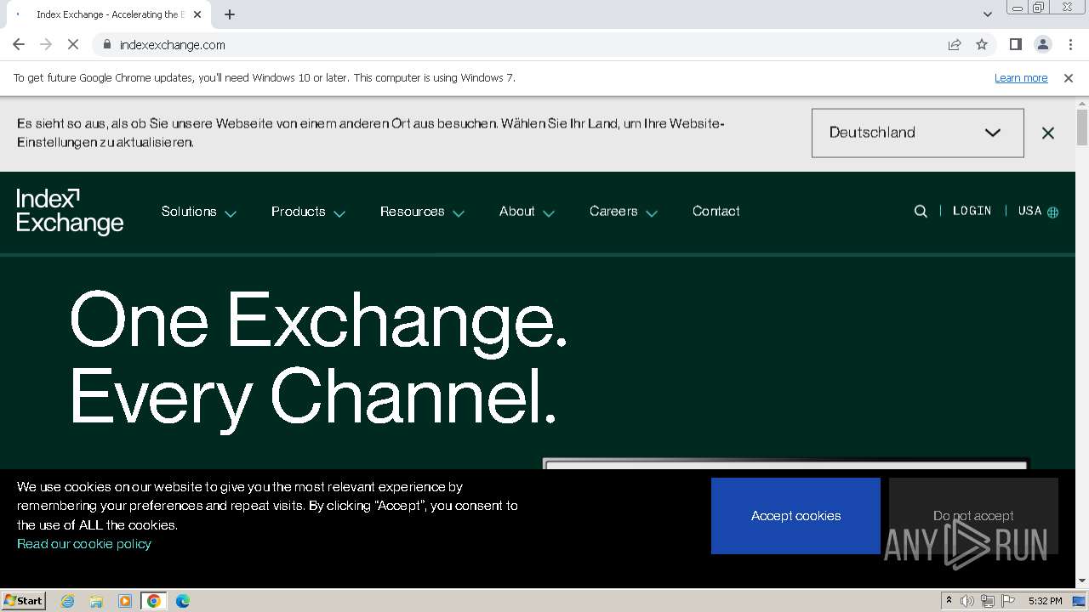Viewport: 1089px width, 612px height.
Task: Dismiss the country selection banner
Action: pos(1048,133)
